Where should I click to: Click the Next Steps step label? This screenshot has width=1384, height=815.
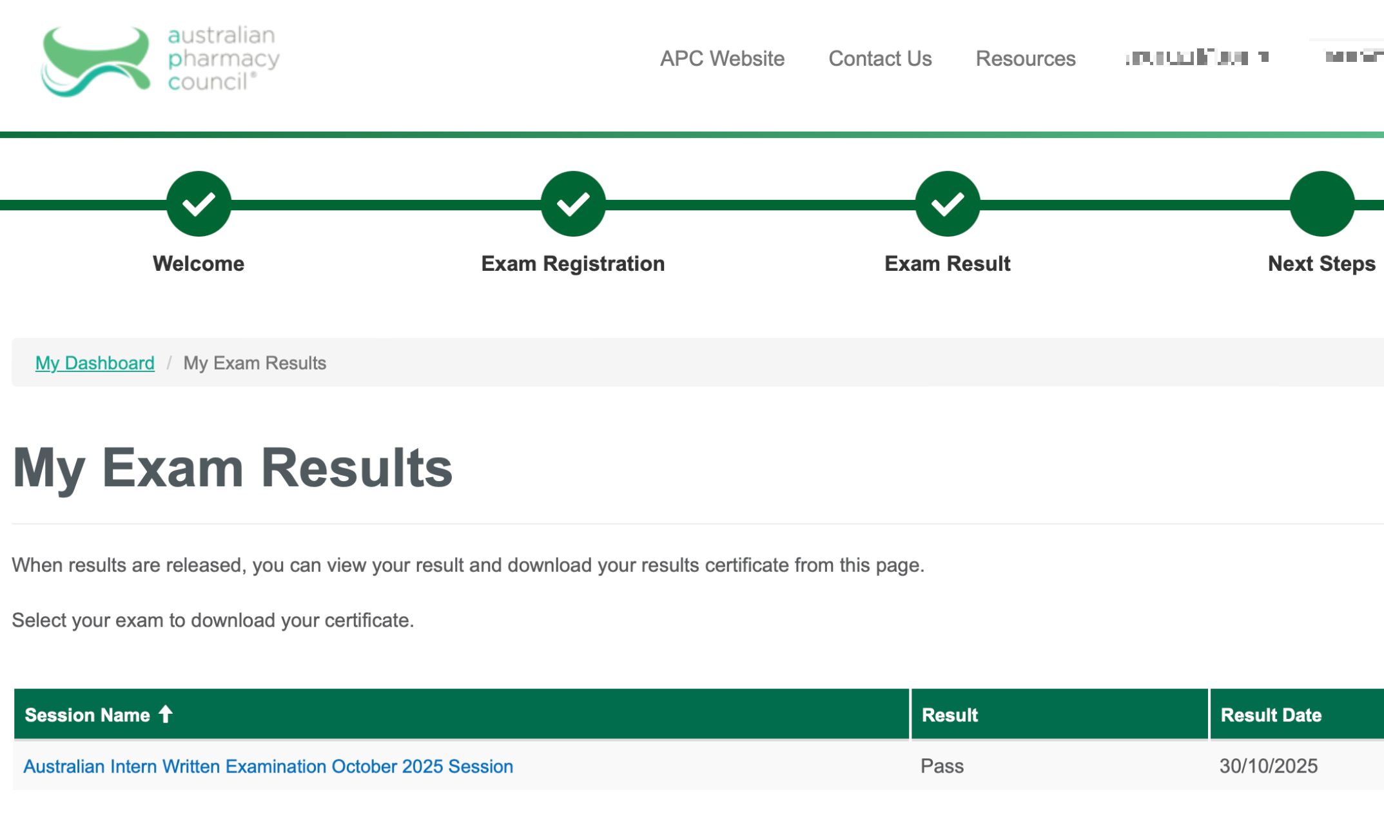tap(1321, 264)
